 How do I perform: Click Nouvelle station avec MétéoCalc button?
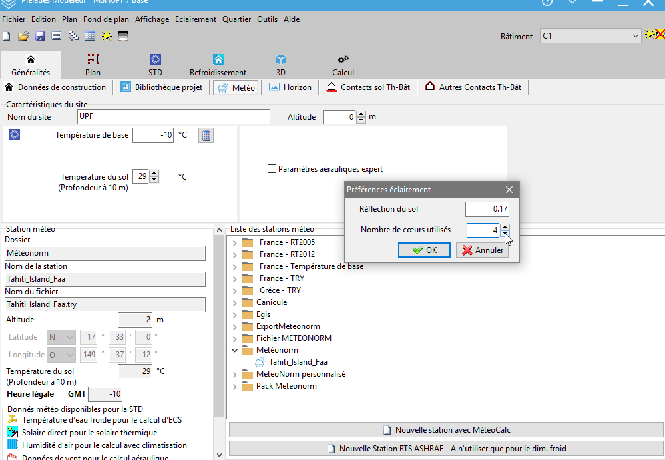[x=446, y=430]
